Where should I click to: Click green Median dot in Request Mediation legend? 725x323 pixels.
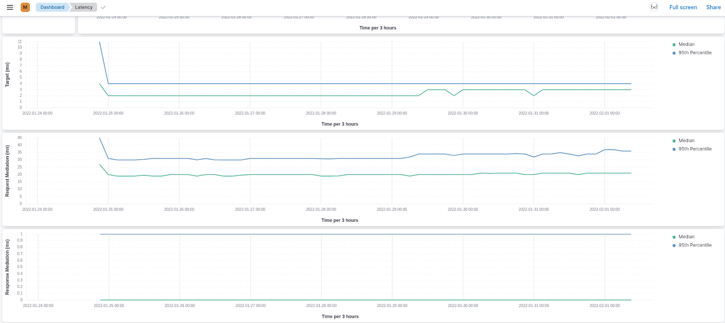(x=674, y=141)
